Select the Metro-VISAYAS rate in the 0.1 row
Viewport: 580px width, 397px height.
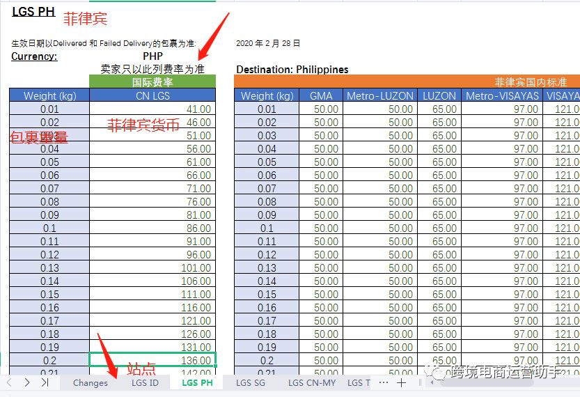502,228
